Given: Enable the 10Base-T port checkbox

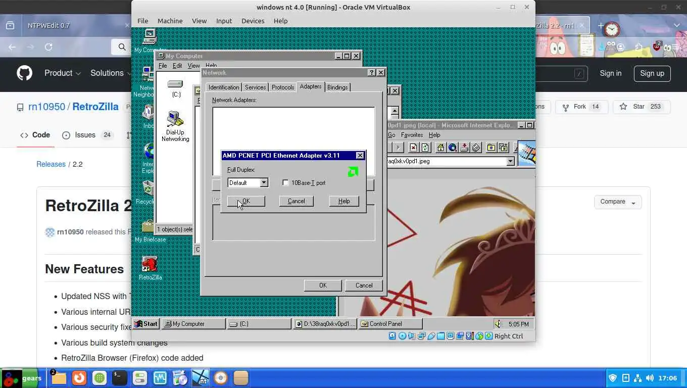Looking at the screenshot, I should point(285,183).
